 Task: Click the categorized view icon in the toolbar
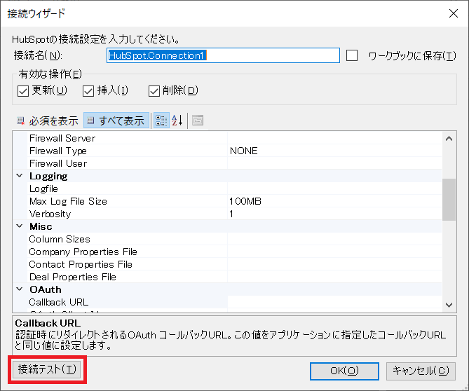click(x=161, y=121)
